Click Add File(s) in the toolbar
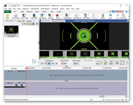The image size is (133, 105). 34,16
